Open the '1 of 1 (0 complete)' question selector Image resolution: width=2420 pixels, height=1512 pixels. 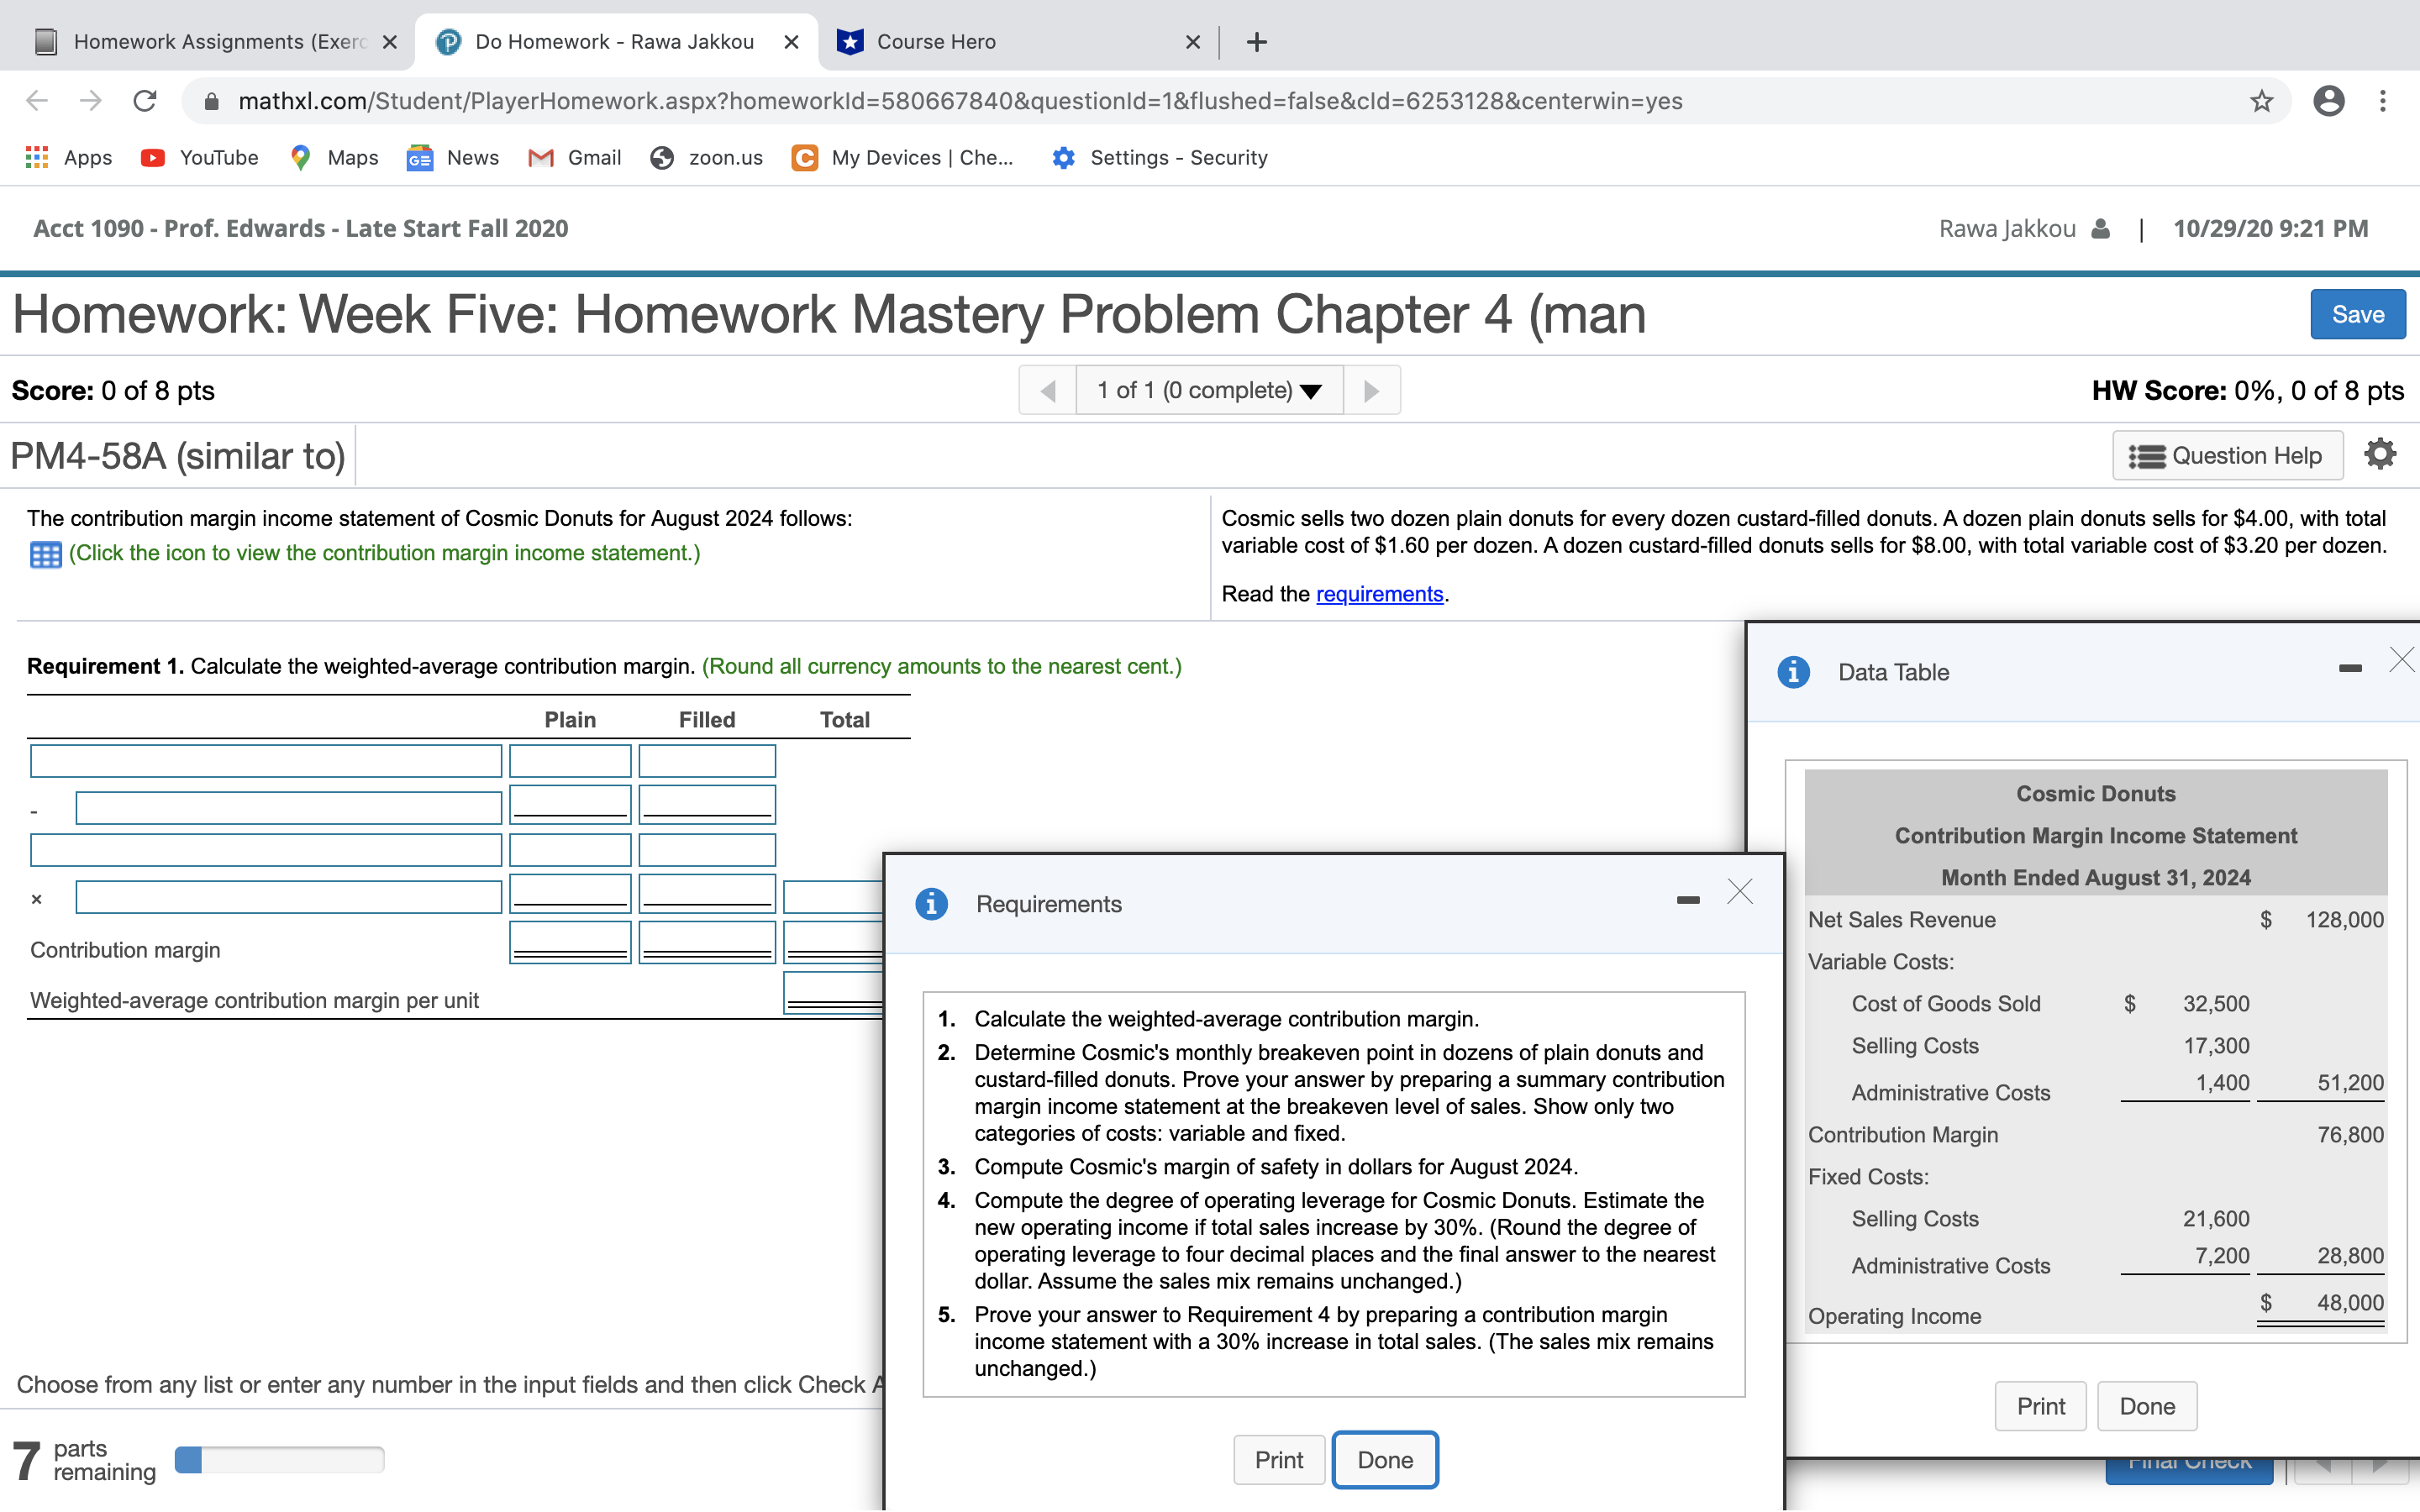(x=1208, y=390)
